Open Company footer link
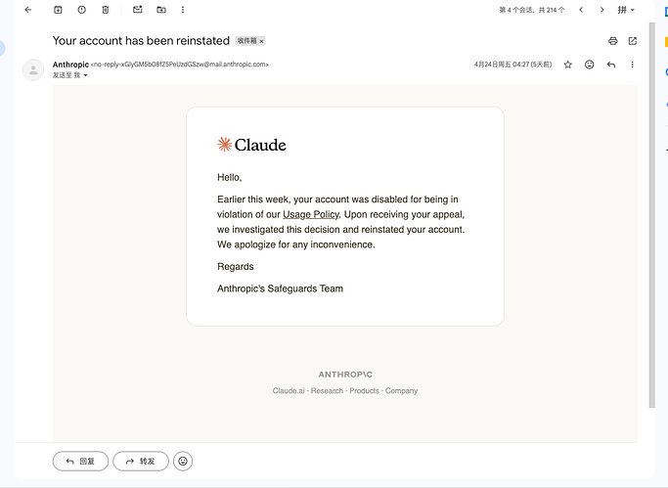This screenshot has height=488, width=668. [401, 391]
